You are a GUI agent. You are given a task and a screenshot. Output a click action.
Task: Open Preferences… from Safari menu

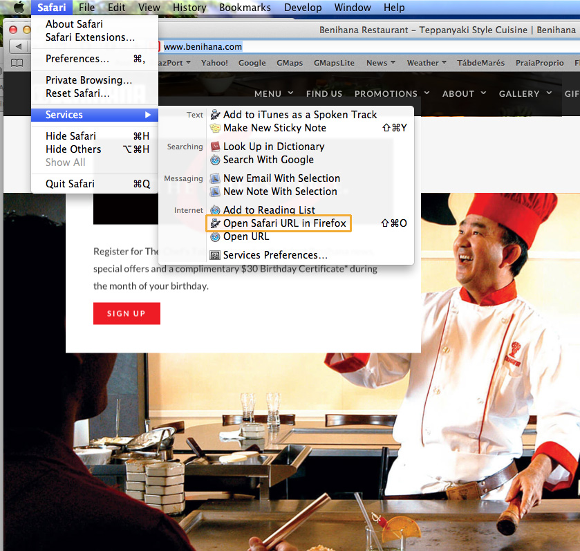click(x=95, y=59)
